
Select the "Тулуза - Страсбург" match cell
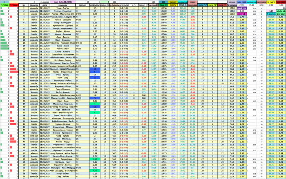[63, 11]
